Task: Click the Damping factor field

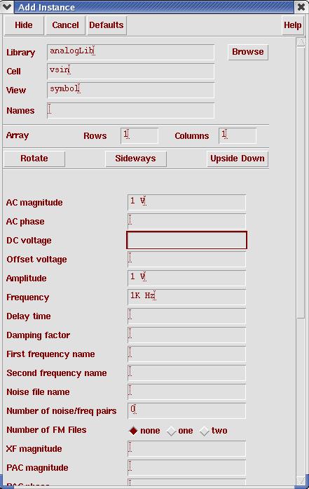Action: tap(186, 335)
